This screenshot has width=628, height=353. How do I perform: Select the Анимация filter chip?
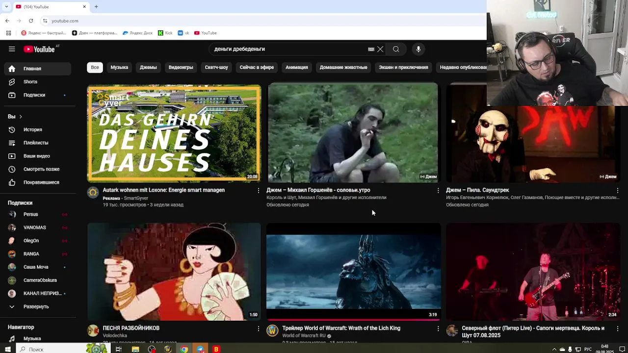pyautogui.click(x=297, y=67)
